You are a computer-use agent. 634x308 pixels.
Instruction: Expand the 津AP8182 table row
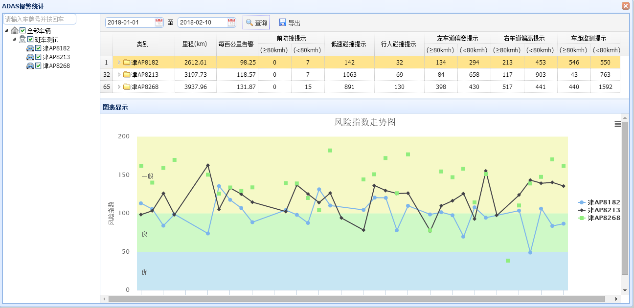(119, 63)
